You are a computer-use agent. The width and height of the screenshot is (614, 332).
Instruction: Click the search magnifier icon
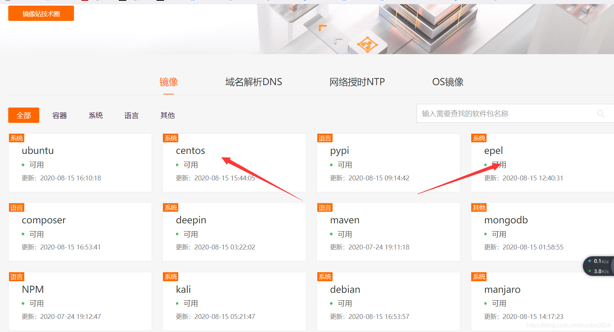[x=601, y=114]
